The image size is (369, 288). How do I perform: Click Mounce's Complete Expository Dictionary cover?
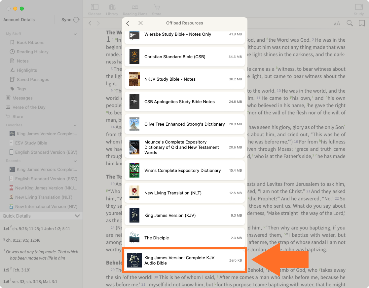(x=134, y=147)
